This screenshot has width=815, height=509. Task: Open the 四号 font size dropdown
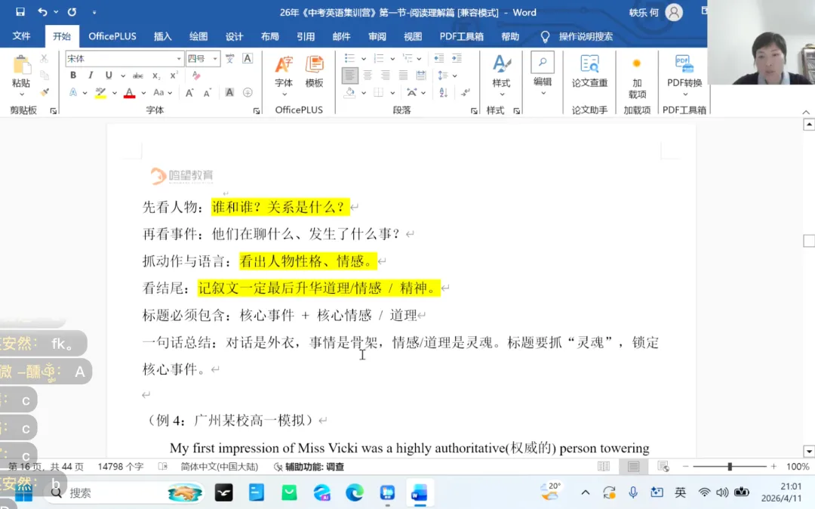pyautogui.click(x=215, y=58)
